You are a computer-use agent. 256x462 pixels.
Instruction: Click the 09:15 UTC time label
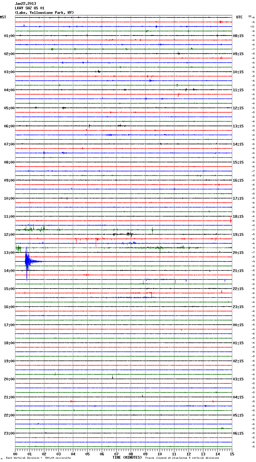point(238,54)
